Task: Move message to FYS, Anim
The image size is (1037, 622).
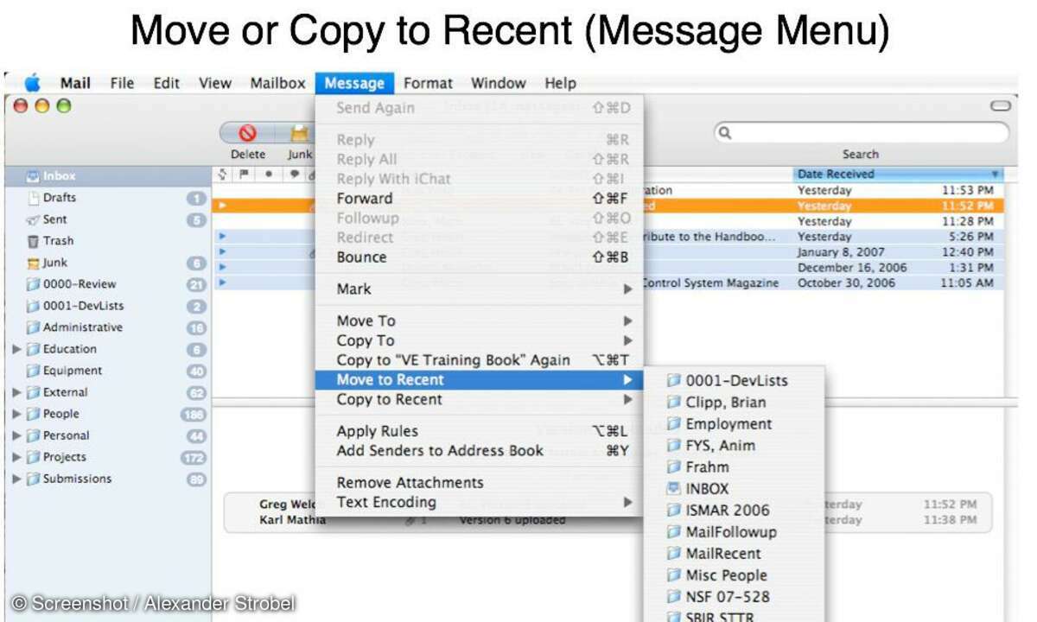Action: (735, 446)
